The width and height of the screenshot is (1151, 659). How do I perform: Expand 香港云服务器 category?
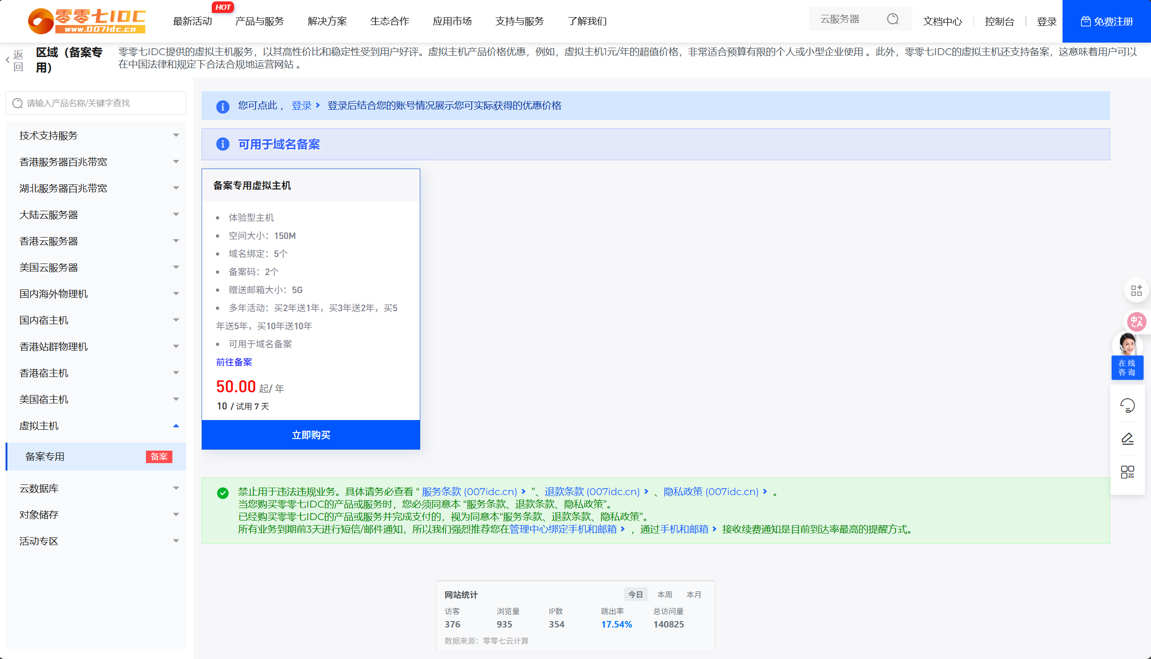[96, 241]
